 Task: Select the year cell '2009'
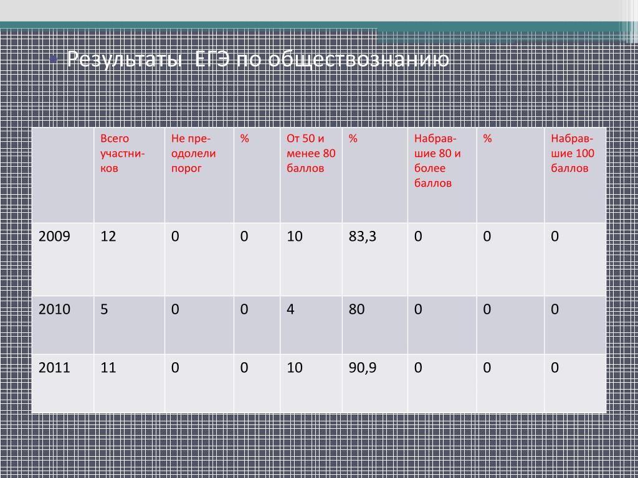coord(55,237)
